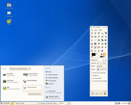
Task: Select the Paths tool
Action: tap(95, 37)
